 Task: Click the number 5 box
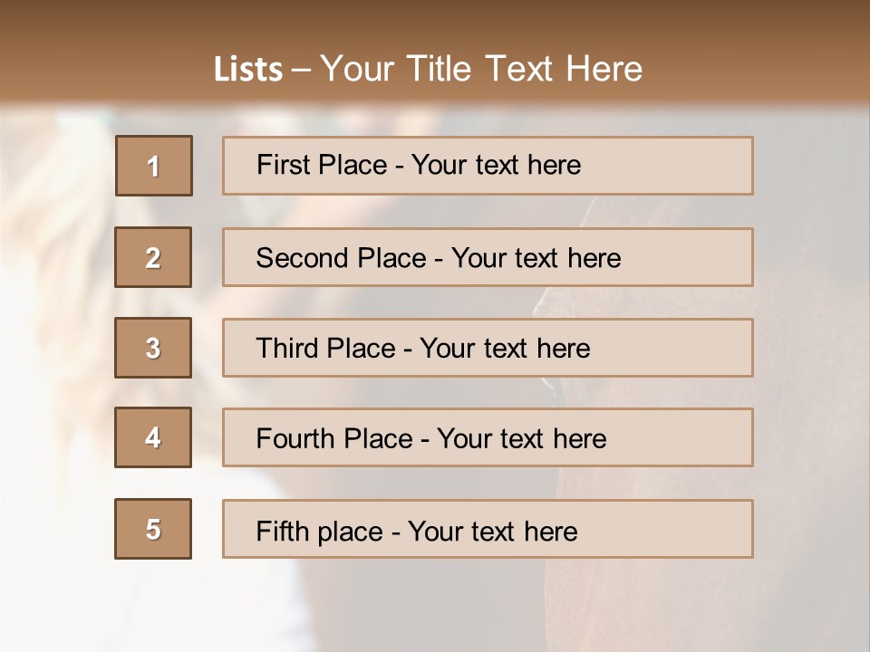[153, 529]
